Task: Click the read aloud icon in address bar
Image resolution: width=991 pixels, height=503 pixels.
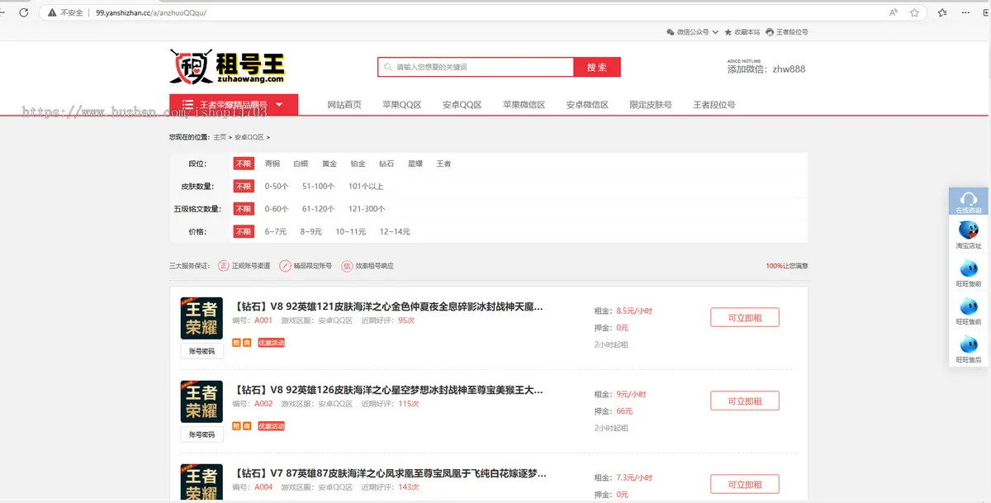Action: pyautogui.click(x=894, y=13)
